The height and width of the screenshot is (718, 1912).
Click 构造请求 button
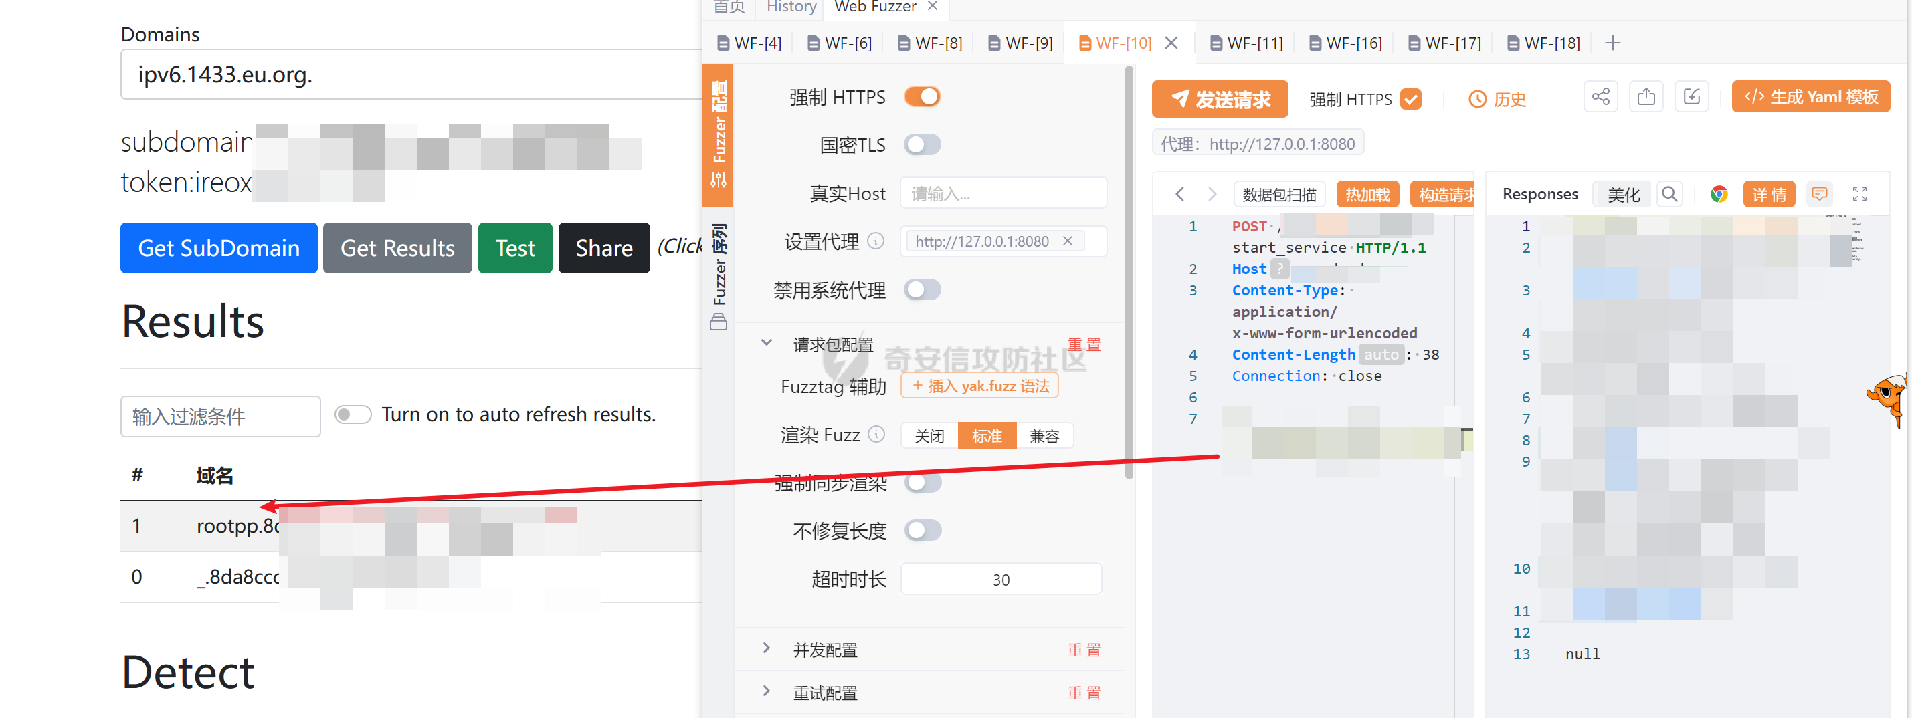click(1442, 195)
